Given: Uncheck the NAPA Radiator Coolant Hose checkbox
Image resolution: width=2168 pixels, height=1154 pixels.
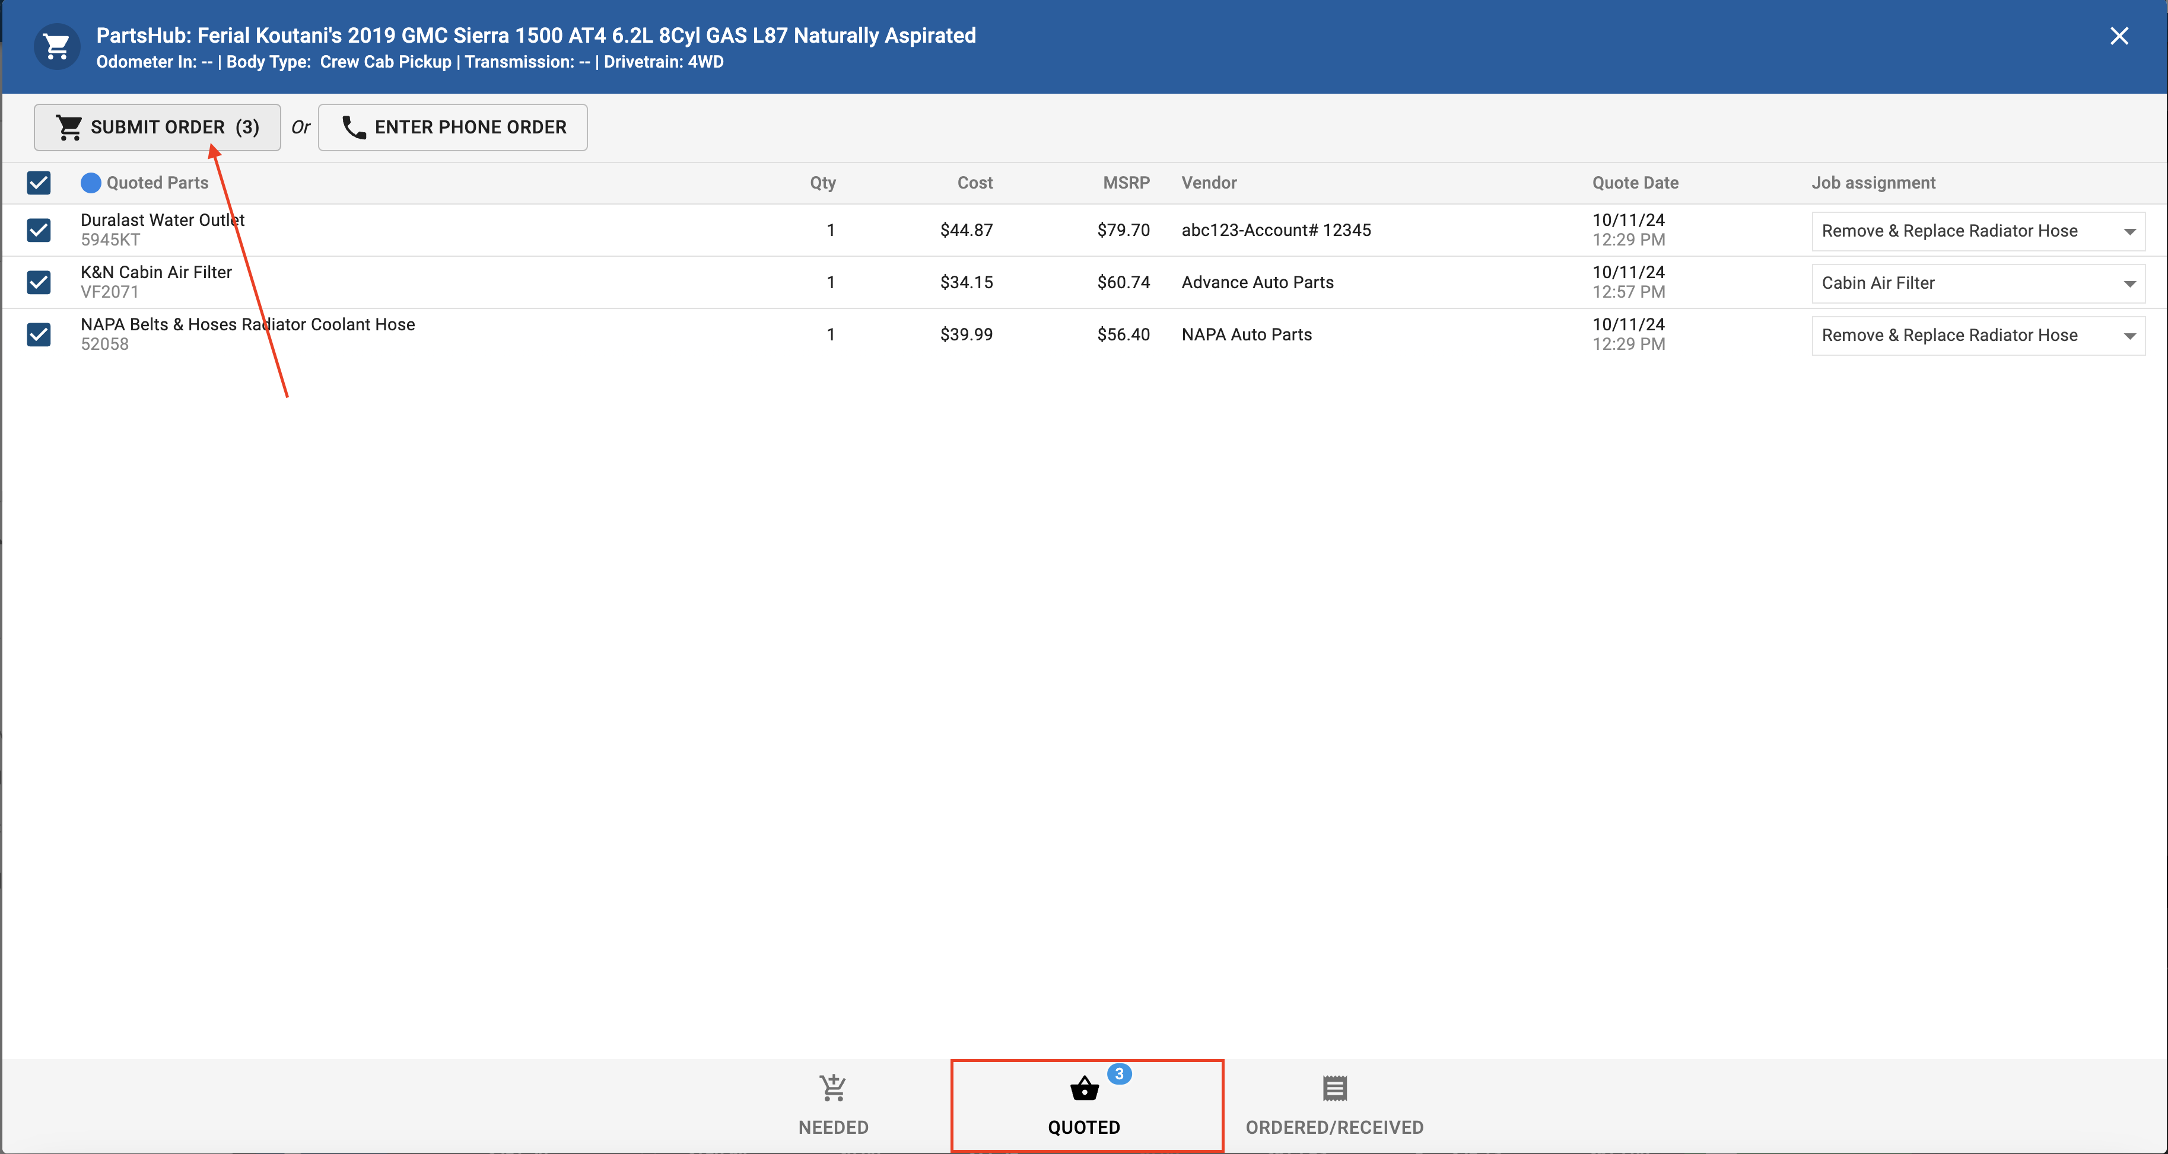Looking at the screenshot, I should pos(39,334).
